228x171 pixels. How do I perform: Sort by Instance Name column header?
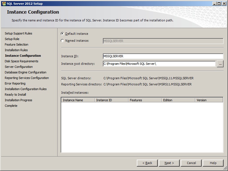pos(78,100)
